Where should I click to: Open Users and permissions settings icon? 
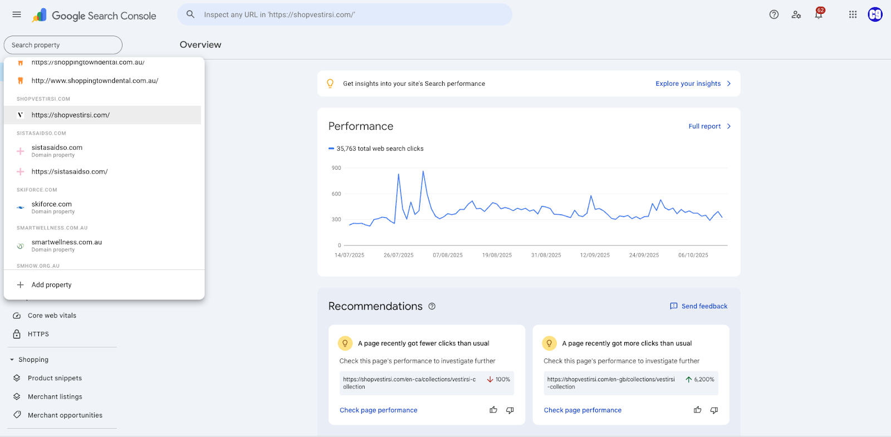(796, 14)
